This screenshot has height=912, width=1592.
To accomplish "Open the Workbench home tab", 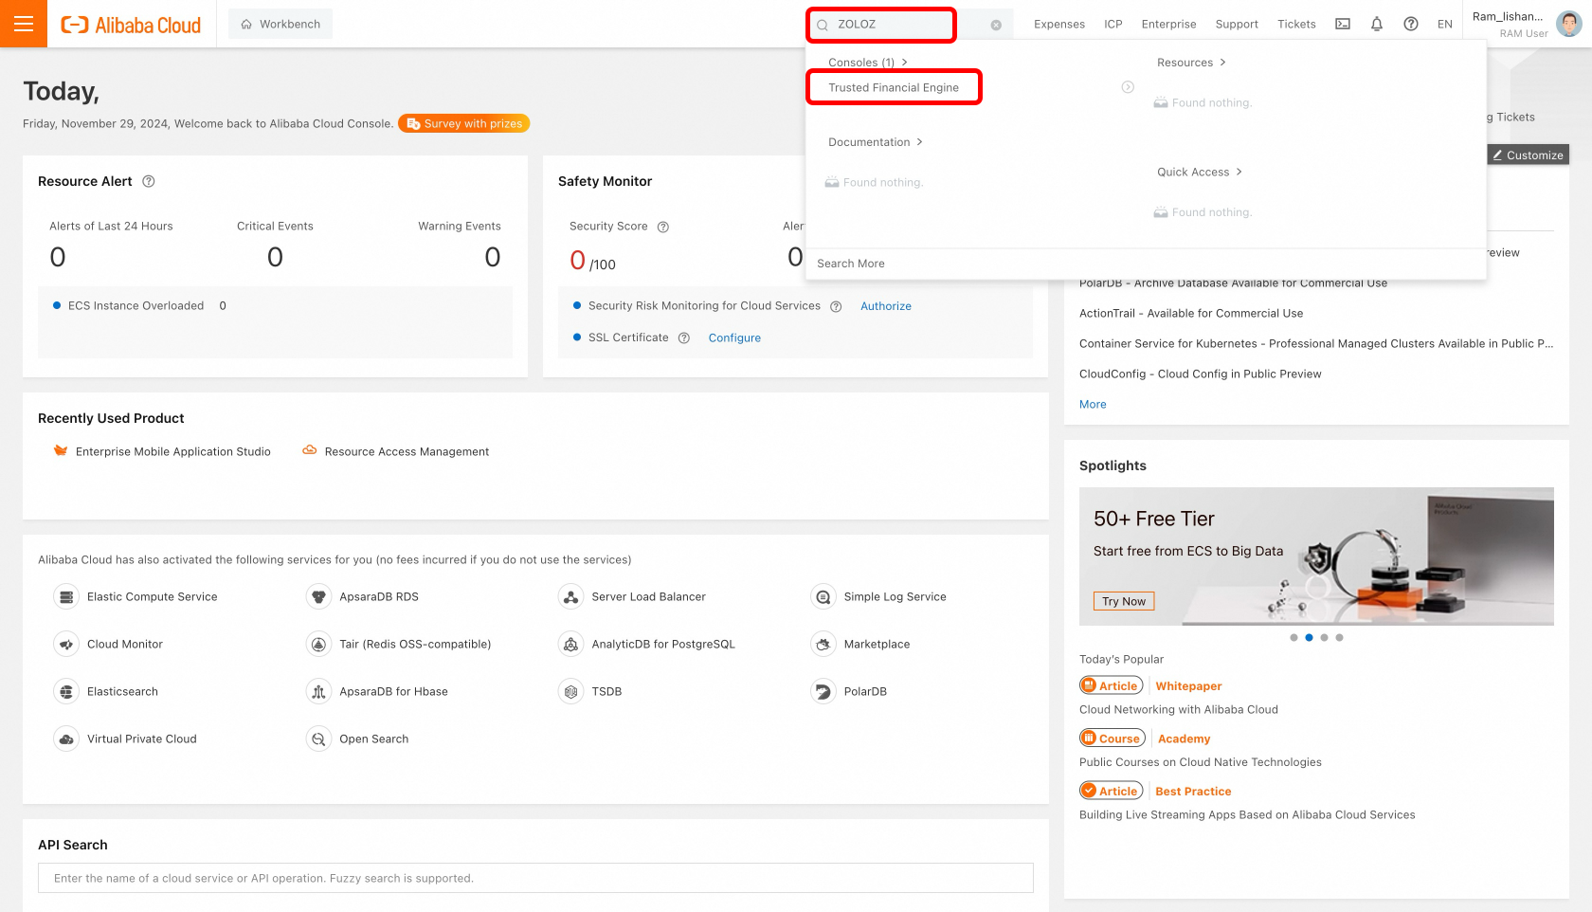I will (280, 24).
